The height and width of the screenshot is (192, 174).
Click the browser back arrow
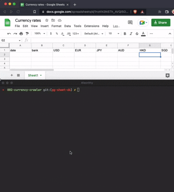pos(5,12)
